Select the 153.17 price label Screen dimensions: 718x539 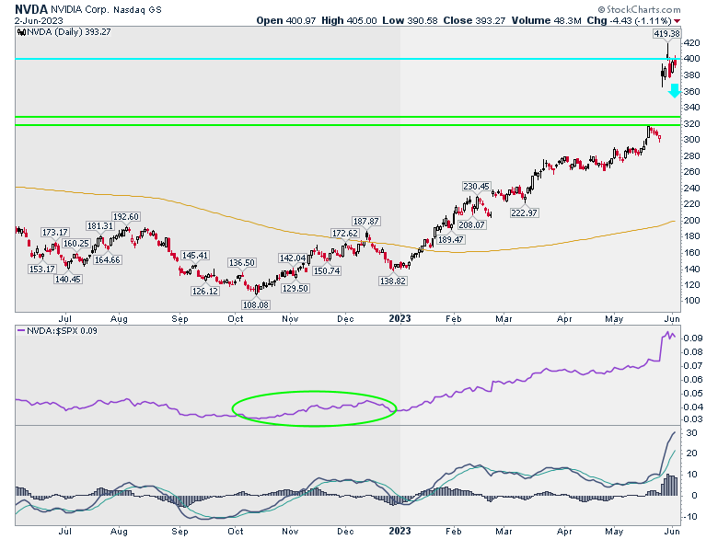point(41,269)
